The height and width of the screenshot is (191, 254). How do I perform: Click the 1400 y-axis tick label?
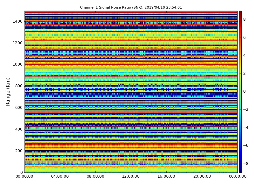[18, 21]
